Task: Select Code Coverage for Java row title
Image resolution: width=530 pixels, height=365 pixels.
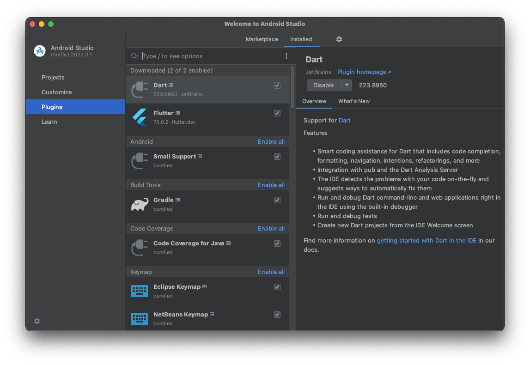Action: [189, 243]
